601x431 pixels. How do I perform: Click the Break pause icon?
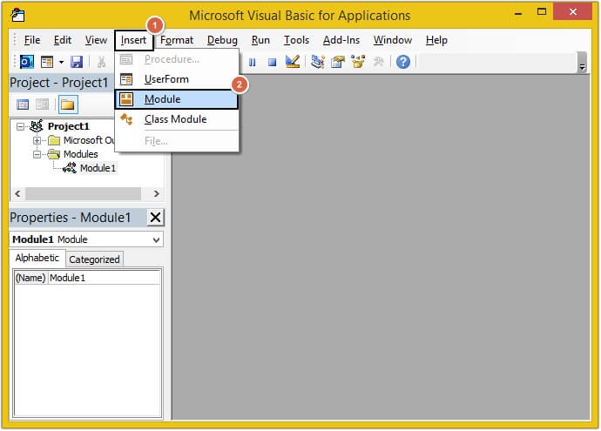coord(253,62)
